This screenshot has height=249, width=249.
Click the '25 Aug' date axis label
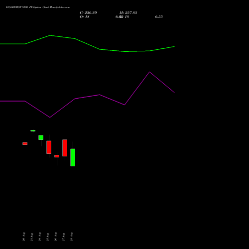point(48,237)
